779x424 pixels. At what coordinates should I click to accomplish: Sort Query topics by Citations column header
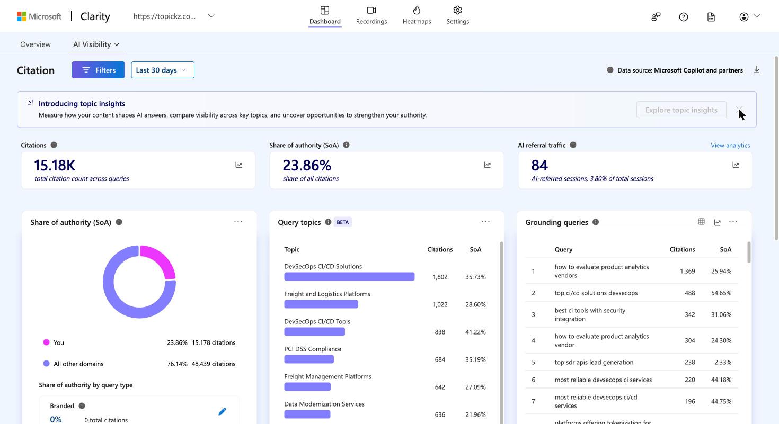[x=440, y=249]
